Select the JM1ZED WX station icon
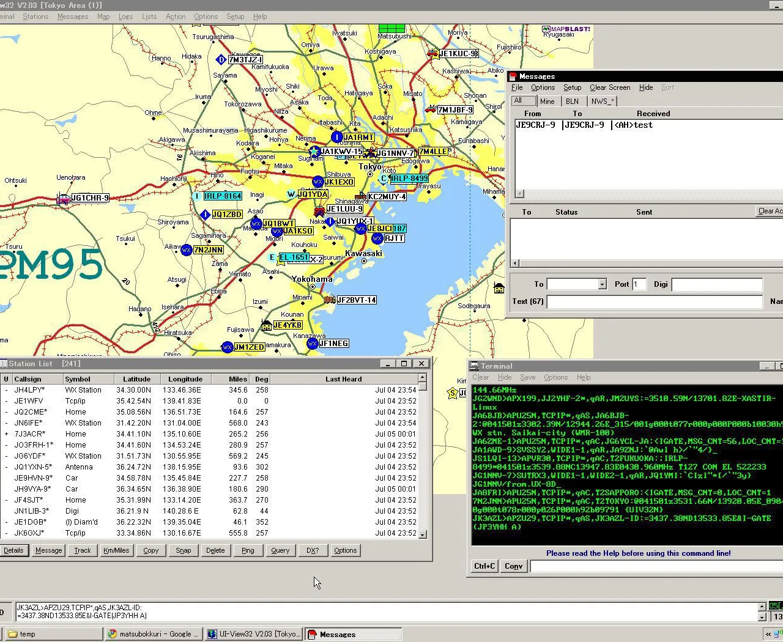This screenshot has height=642, width=783. tap(228, 347)
